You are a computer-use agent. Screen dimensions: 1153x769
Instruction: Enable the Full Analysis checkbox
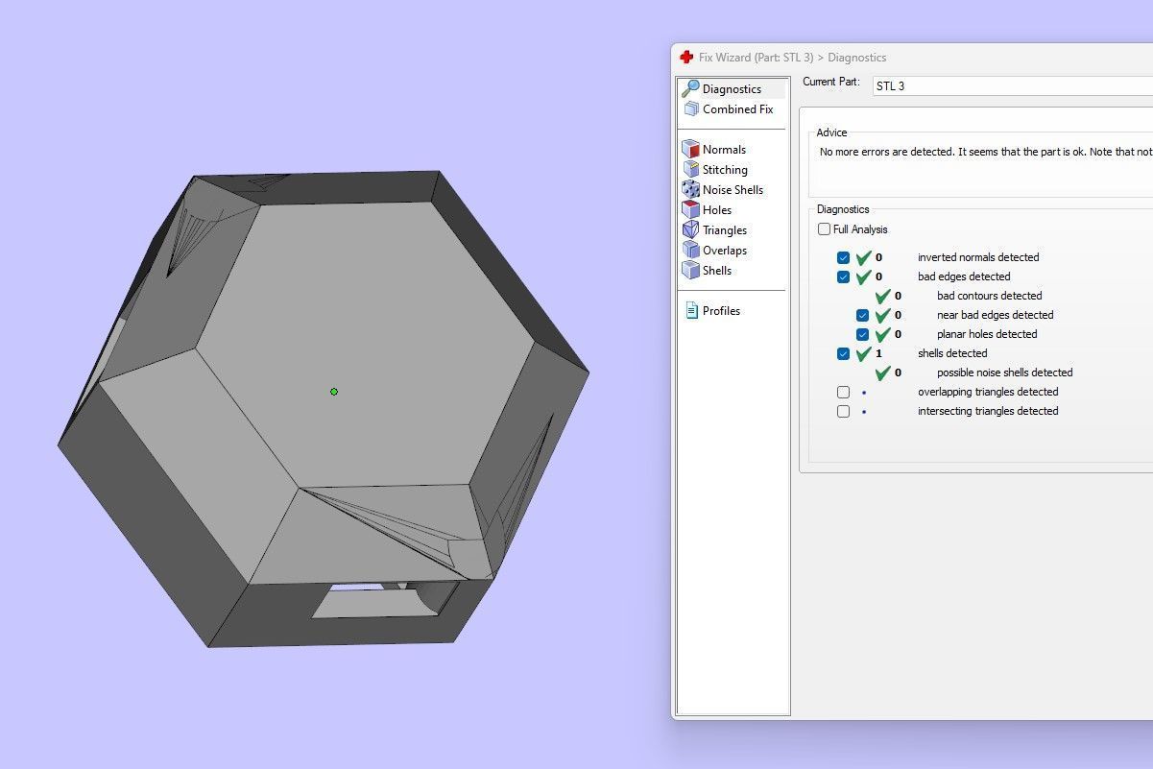tap(824, 229)
